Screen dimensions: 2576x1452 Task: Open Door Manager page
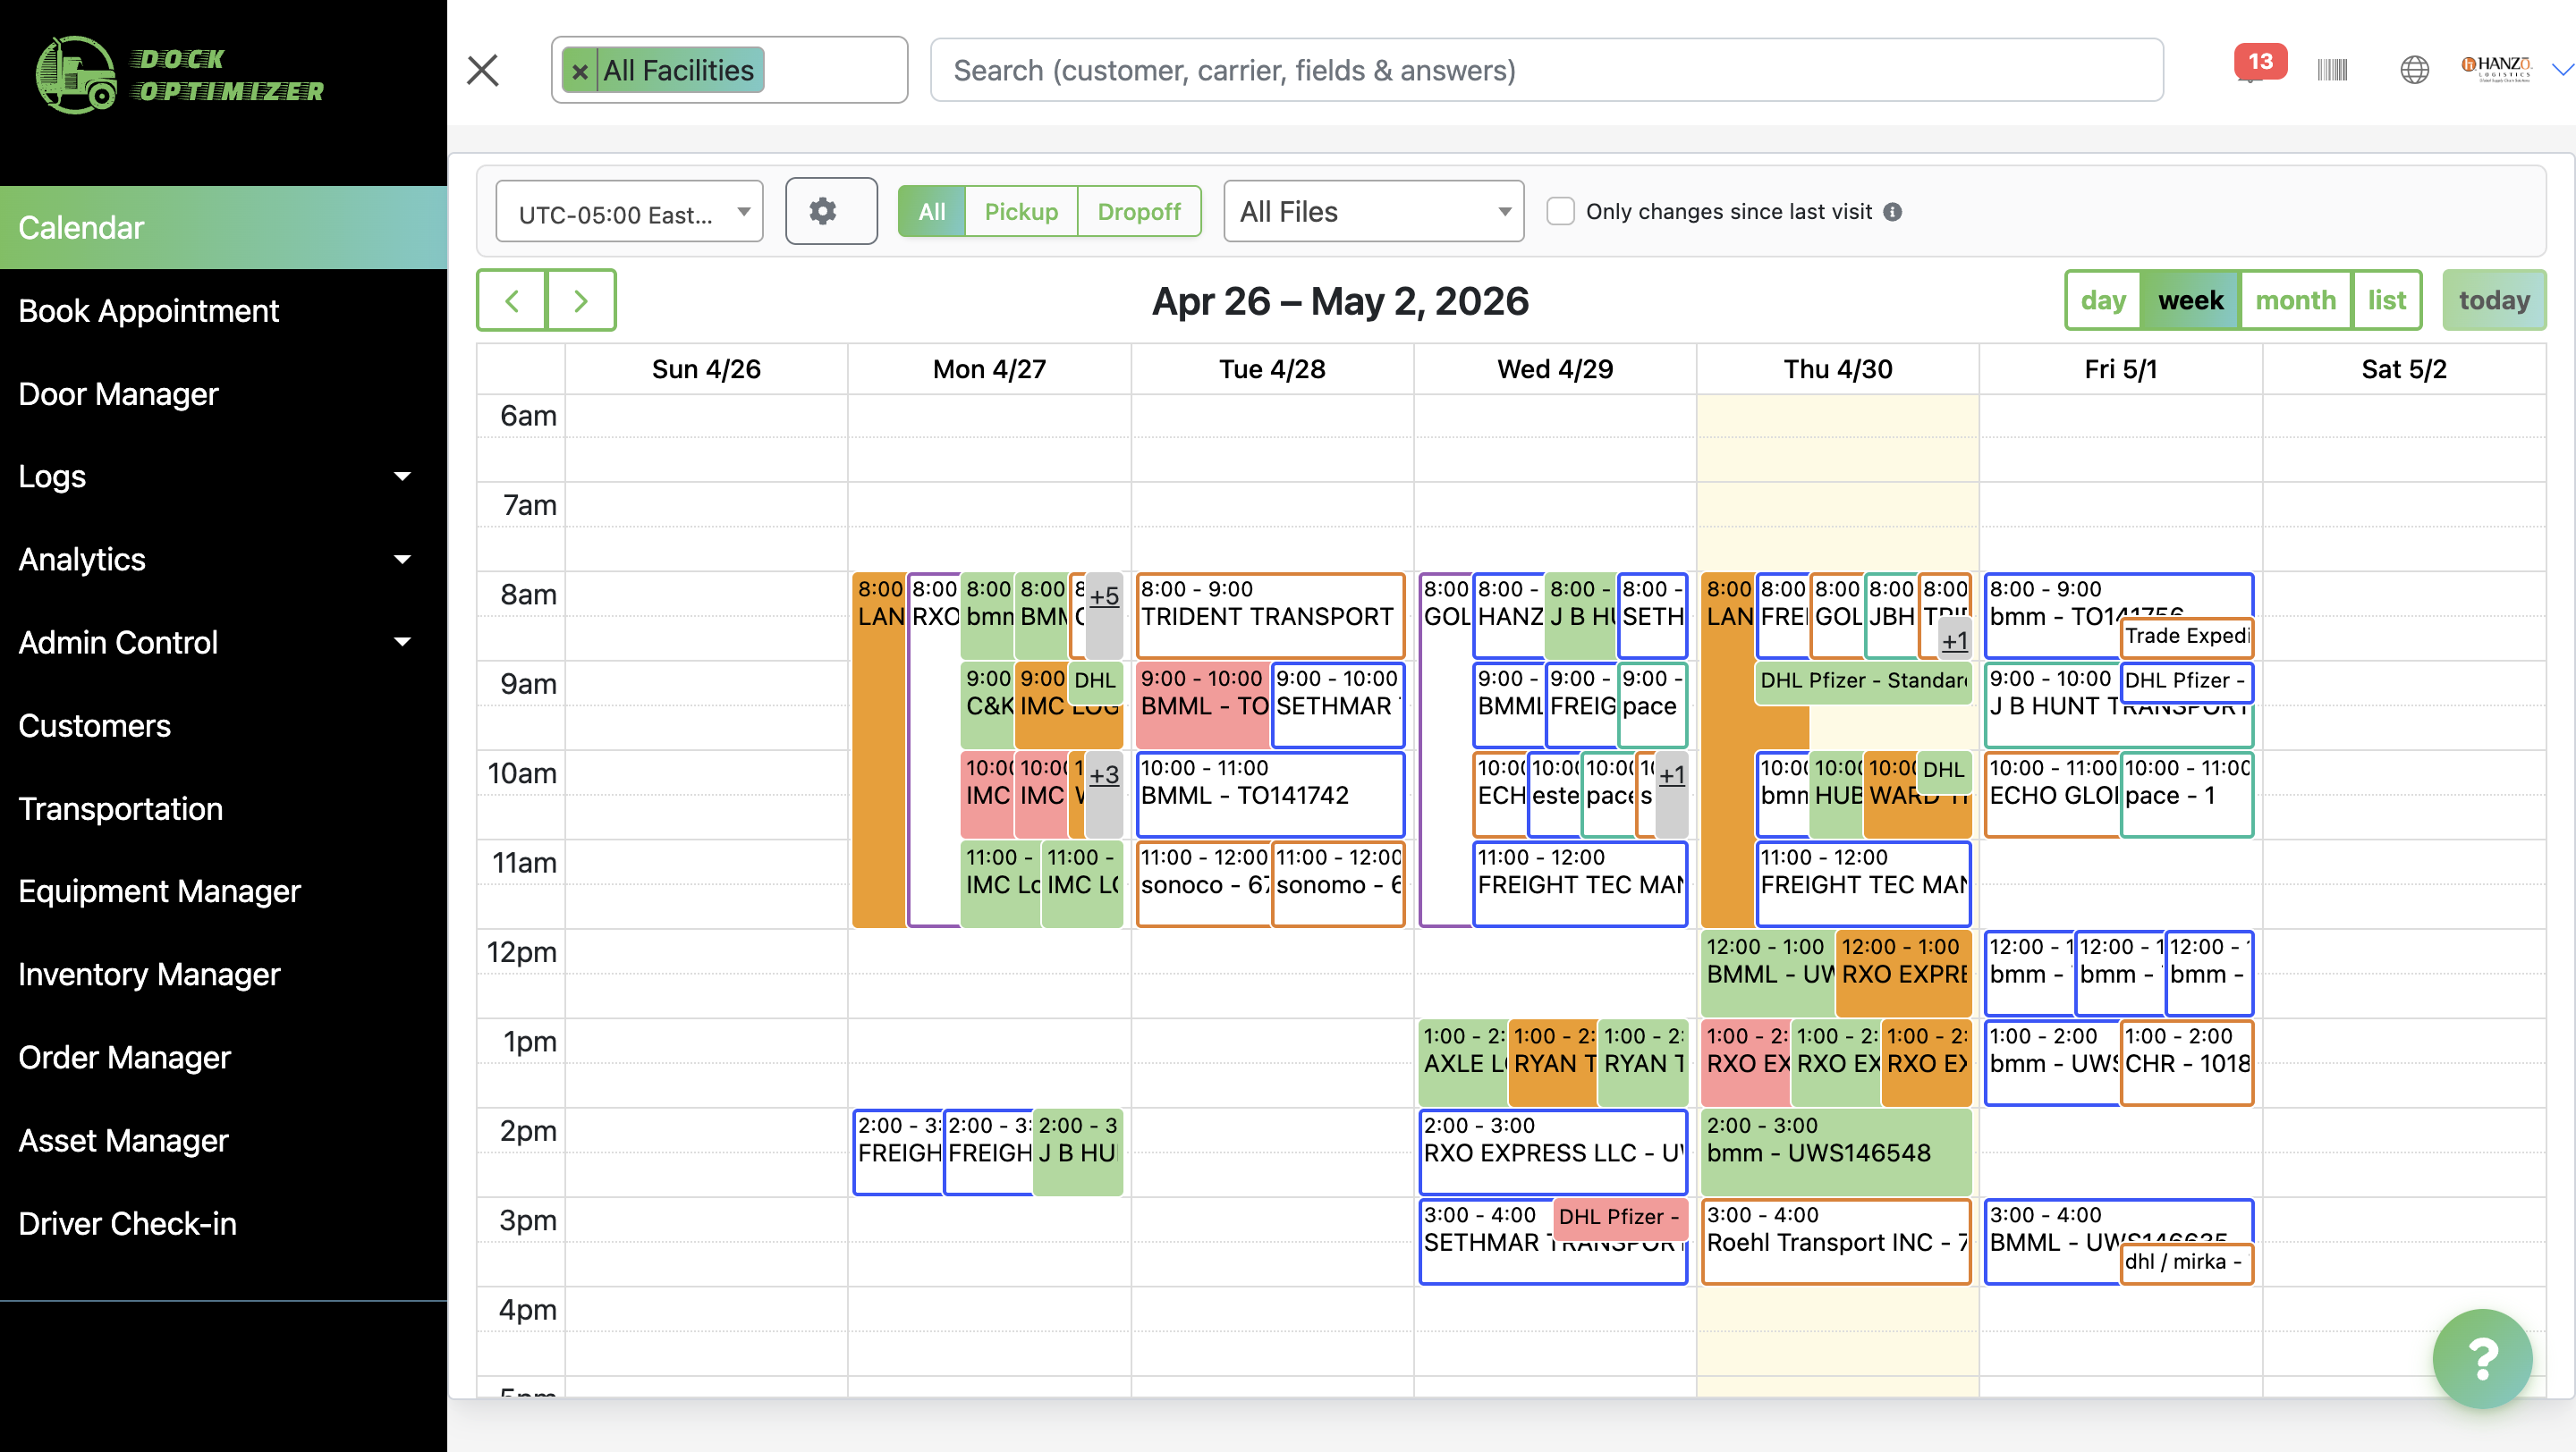click(x=223, y=393)
